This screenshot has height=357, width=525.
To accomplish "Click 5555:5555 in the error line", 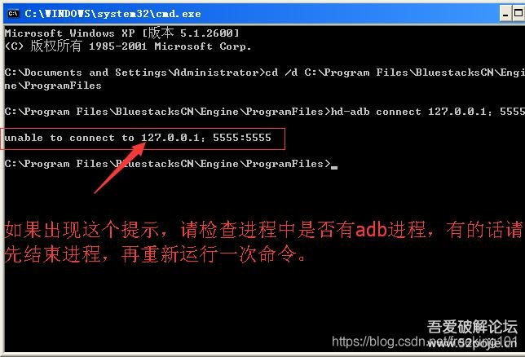I will pos(242,138).
